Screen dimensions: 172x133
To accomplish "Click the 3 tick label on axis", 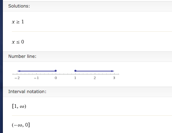I will coord(114,78).
